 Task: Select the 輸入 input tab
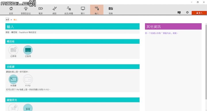[x=97, y=10]
